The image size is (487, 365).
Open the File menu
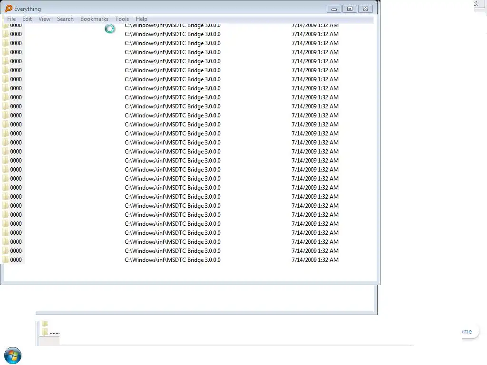click(11, 19)
